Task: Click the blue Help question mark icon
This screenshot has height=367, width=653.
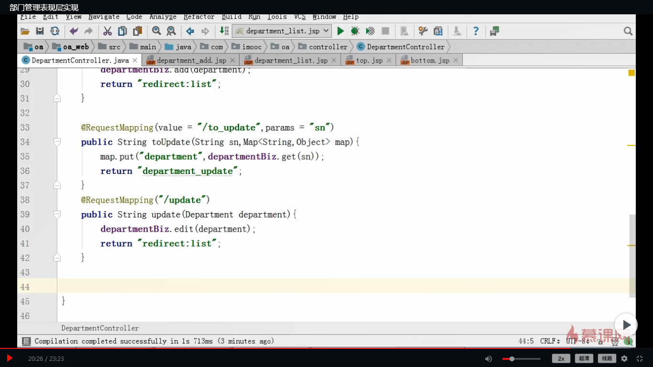Action: [476, 31]
